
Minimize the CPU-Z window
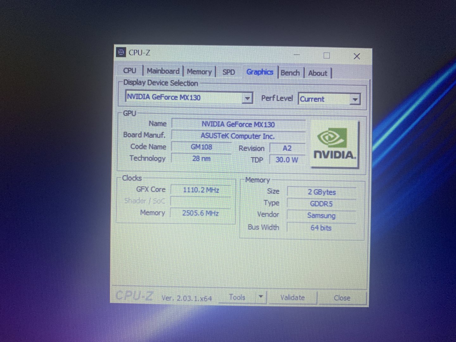(297, 55)
